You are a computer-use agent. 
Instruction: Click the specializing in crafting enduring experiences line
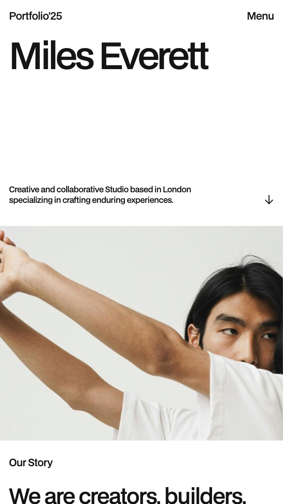pos(91,200)
